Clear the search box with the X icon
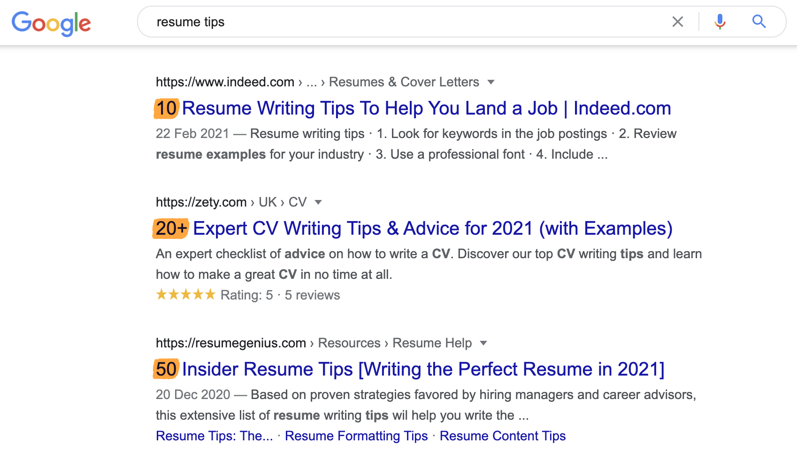797x461 pixels. (677, 22)
